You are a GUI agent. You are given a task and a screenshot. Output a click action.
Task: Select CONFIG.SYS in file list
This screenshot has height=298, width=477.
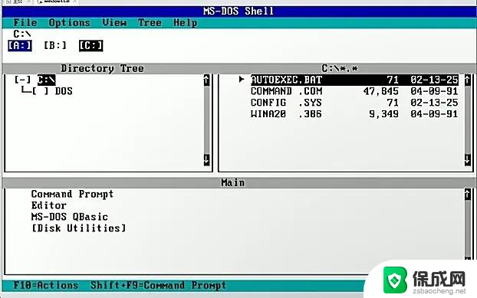pyautogui.click(x=354, y=103)
